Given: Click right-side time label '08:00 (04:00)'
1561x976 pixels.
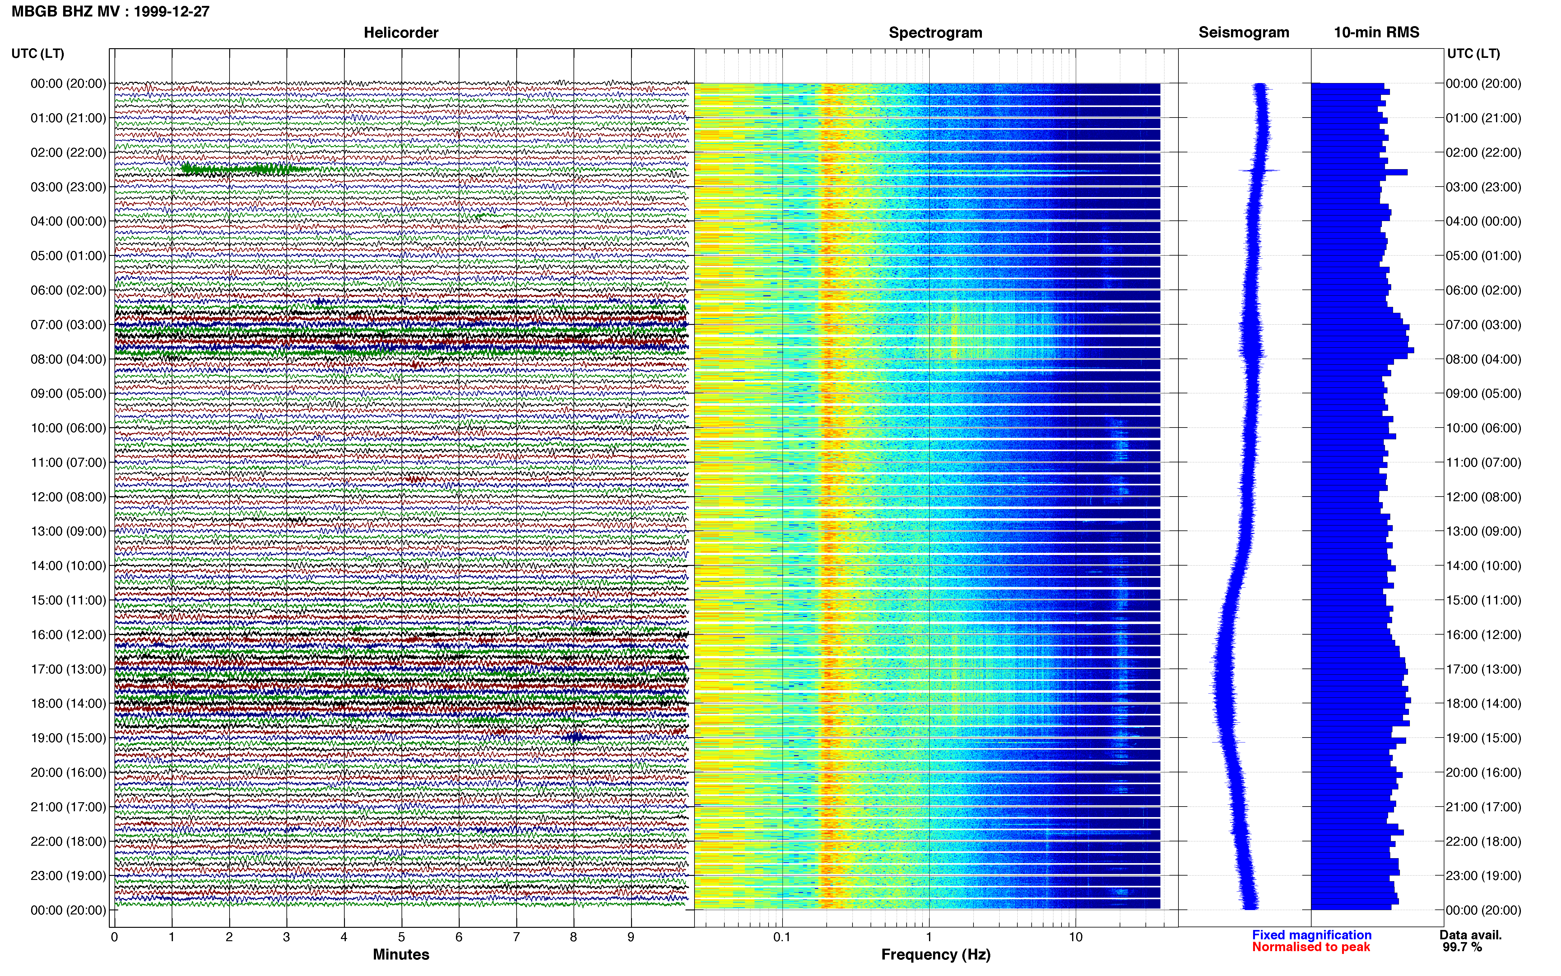Looking at the screenshot, I should click(x=1484, y=359).
